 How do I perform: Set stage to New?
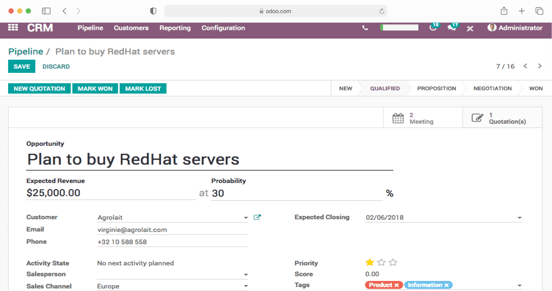345,88
